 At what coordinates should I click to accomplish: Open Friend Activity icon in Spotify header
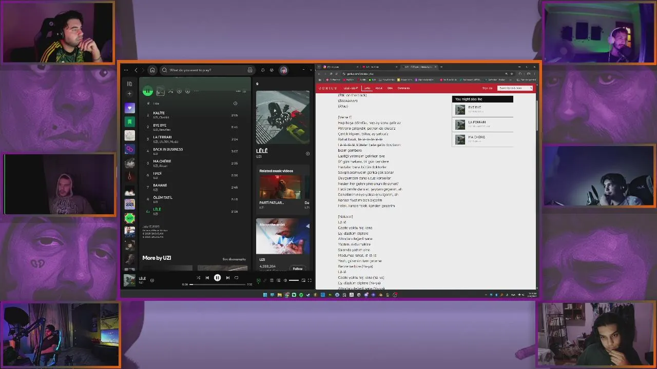[272, 70]
